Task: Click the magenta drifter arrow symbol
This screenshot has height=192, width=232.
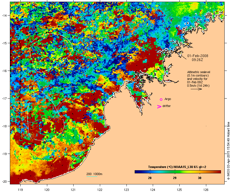Action: pyautogui.click(x=159, y=107)
